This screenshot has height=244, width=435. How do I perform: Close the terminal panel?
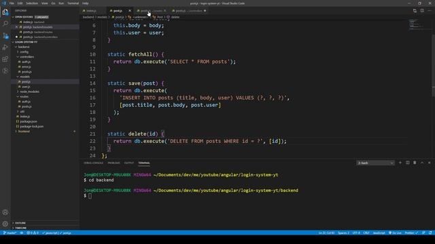click(x=429, y=163)
